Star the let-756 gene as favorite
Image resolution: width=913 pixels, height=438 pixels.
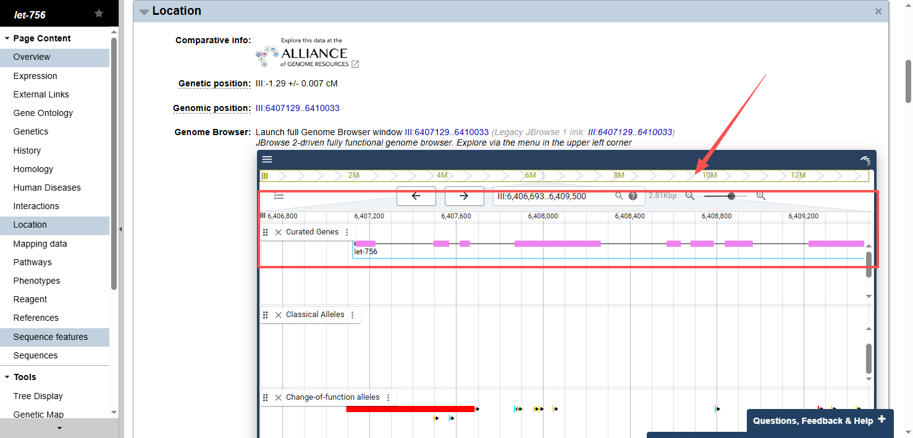[99, 14]
